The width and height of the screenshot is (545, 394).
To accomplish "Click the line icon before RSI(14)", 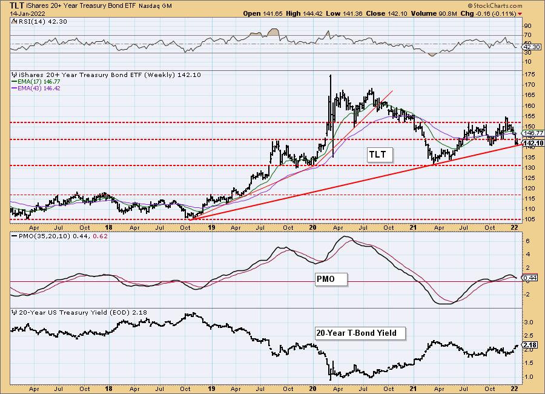I will click(x=14, y=21).
